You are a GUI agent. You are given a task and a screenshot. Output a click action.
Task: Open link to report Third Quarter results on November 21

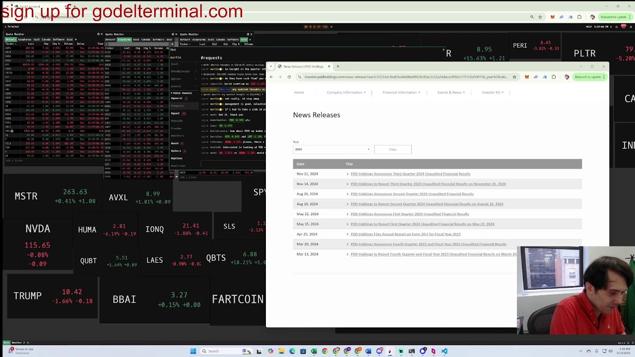click(x=428, y=184)
